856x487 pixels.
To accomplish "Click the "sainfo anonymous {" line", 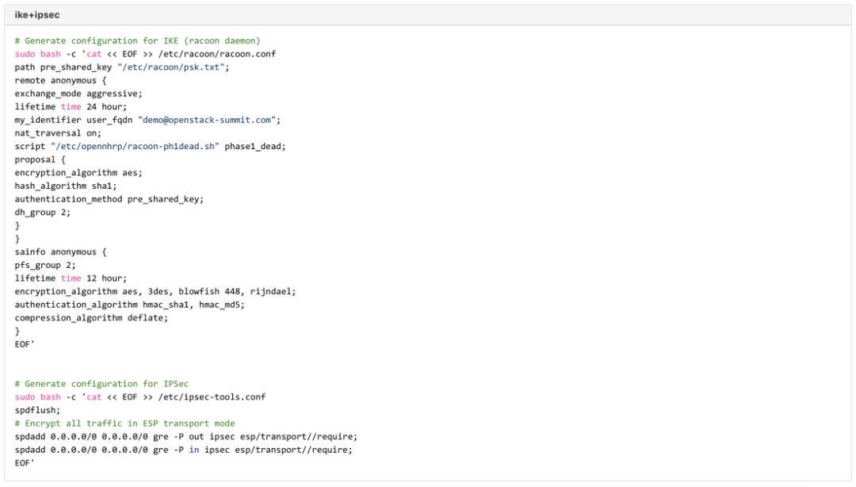I will [60, 251].
